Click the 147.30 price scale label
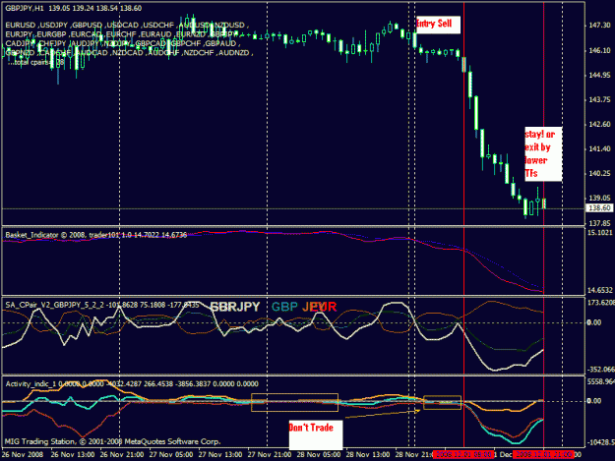 click(x=599, y=26)
